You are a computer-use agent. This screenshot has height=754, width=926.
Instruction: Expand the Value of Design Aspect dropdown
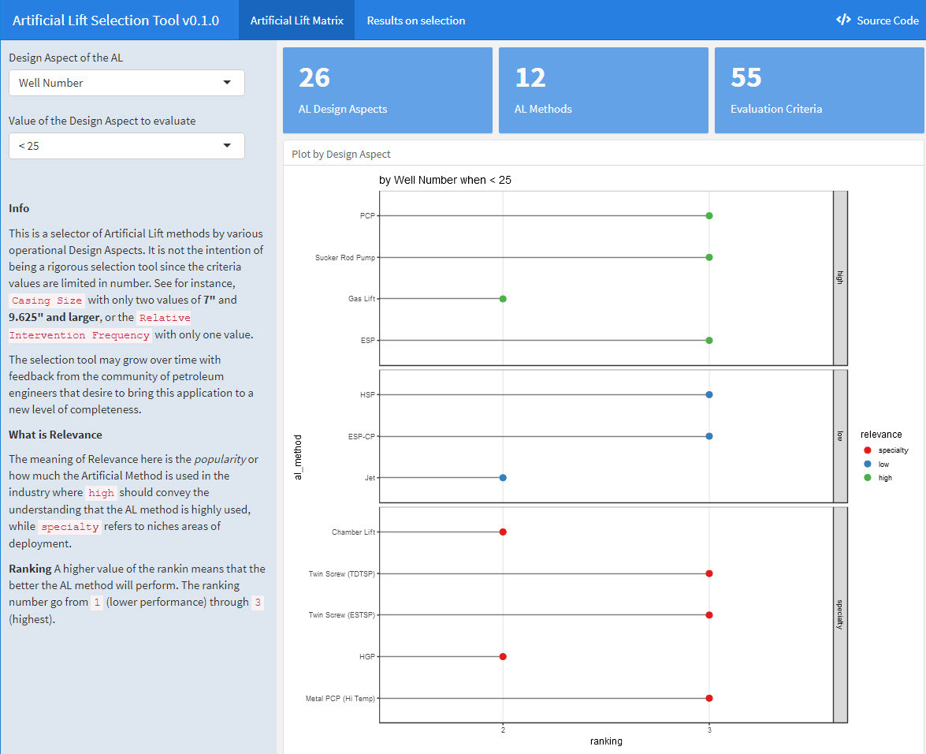point(126,146)
